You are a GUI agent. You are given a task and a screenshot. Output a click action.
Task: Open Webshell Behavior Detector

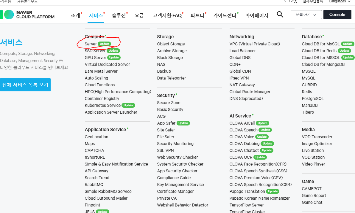(x=183, y=205)
